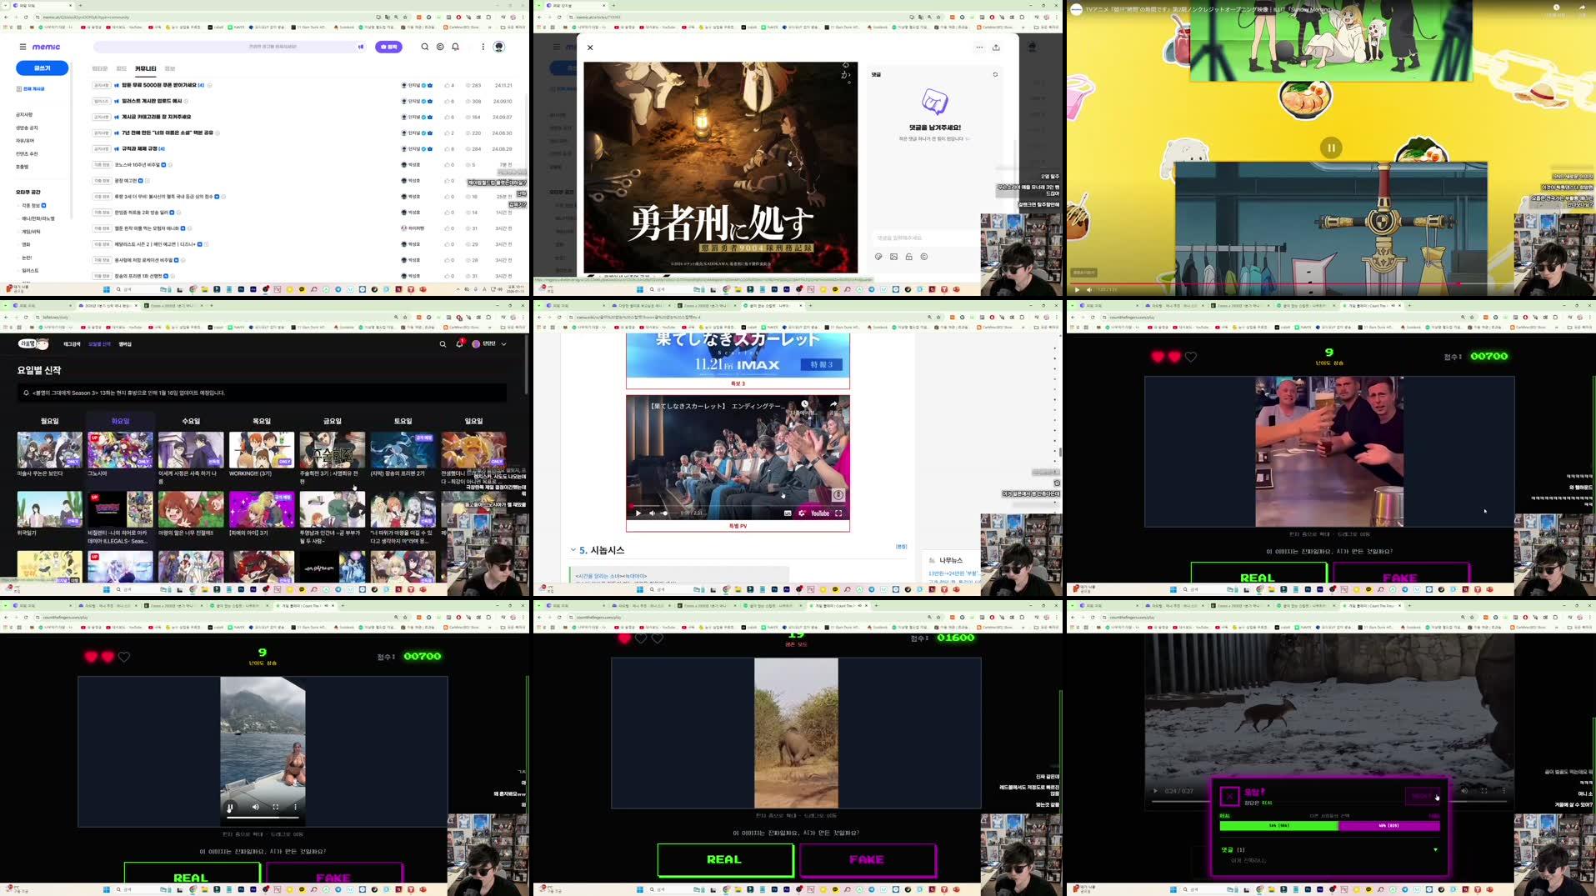Click the blue 글쓰기 write button

pos(41,68)
